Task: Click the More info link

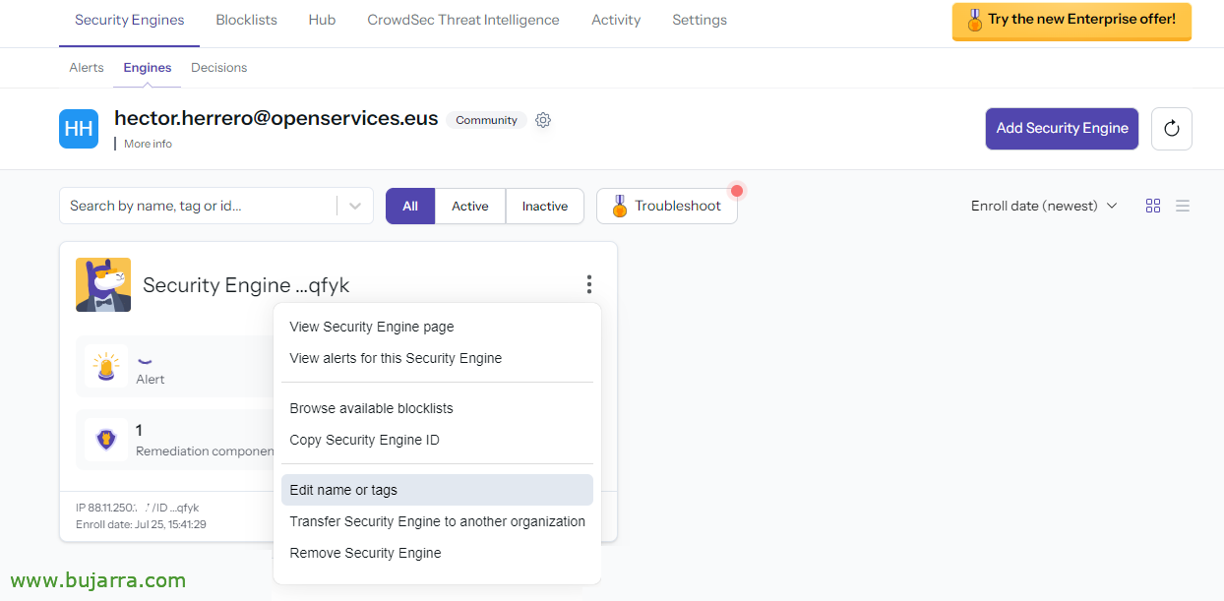Action: 148,144
